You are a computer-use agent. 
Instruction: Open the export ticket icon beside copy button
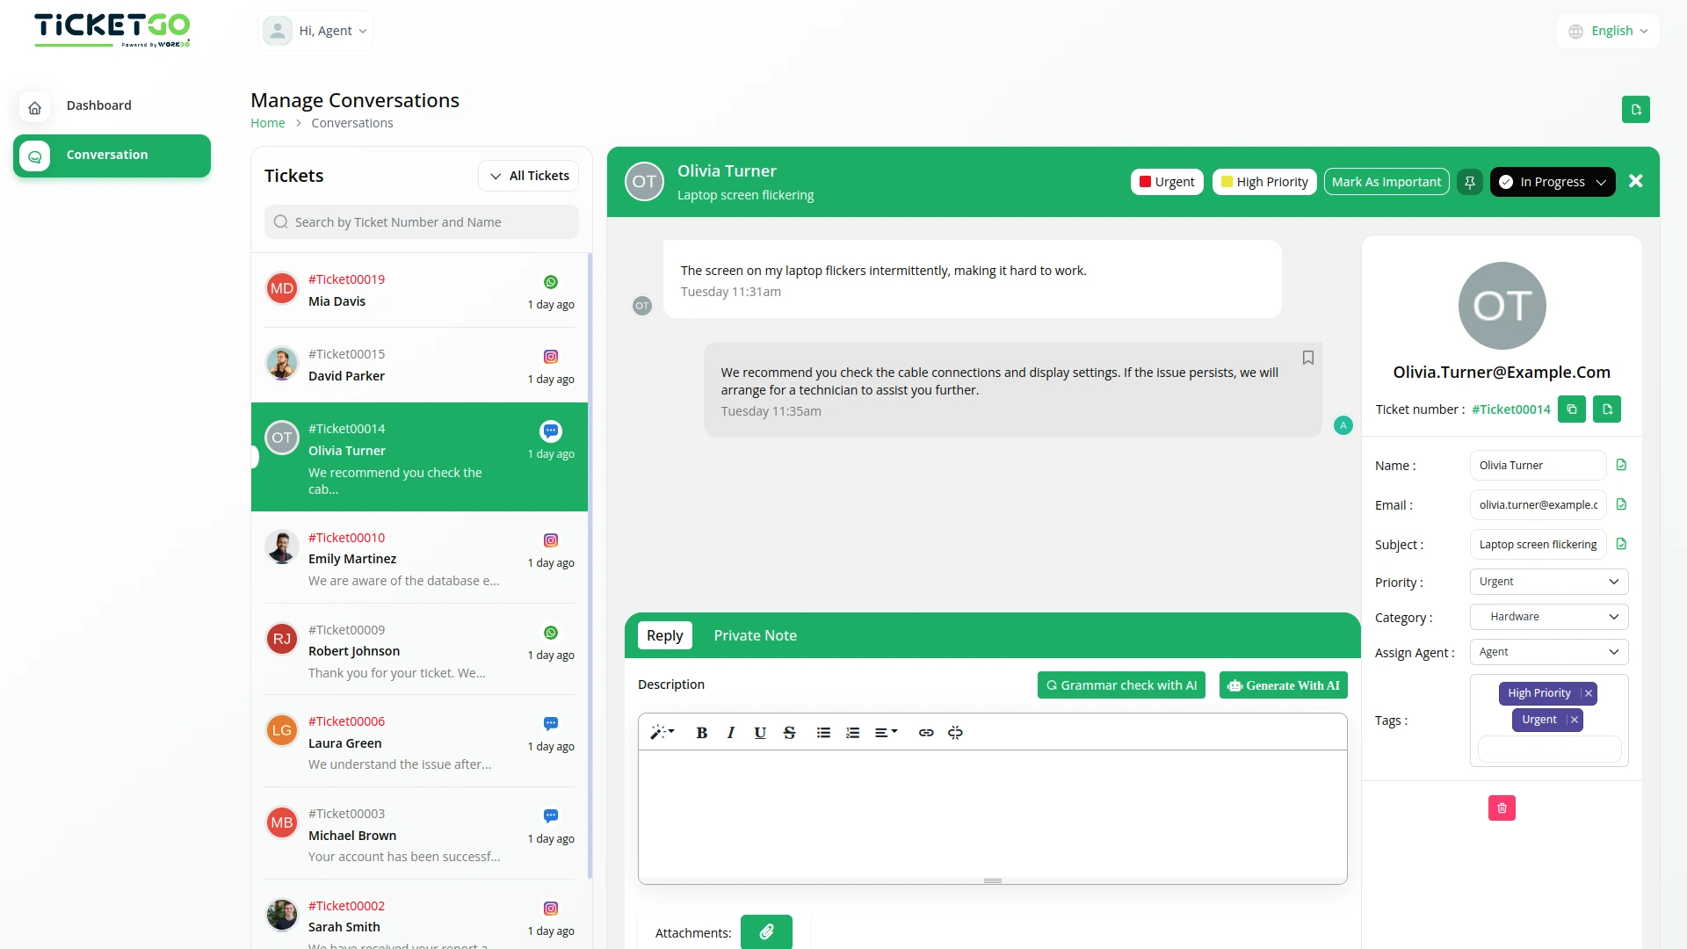pos(1608,409)
